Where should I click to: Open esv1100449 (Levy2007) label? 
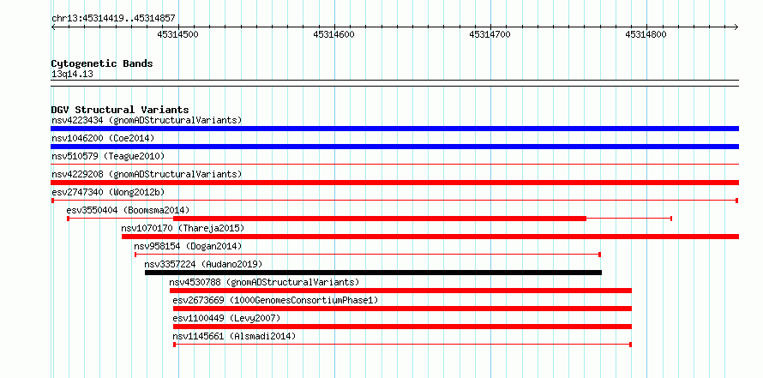(227, 318)
